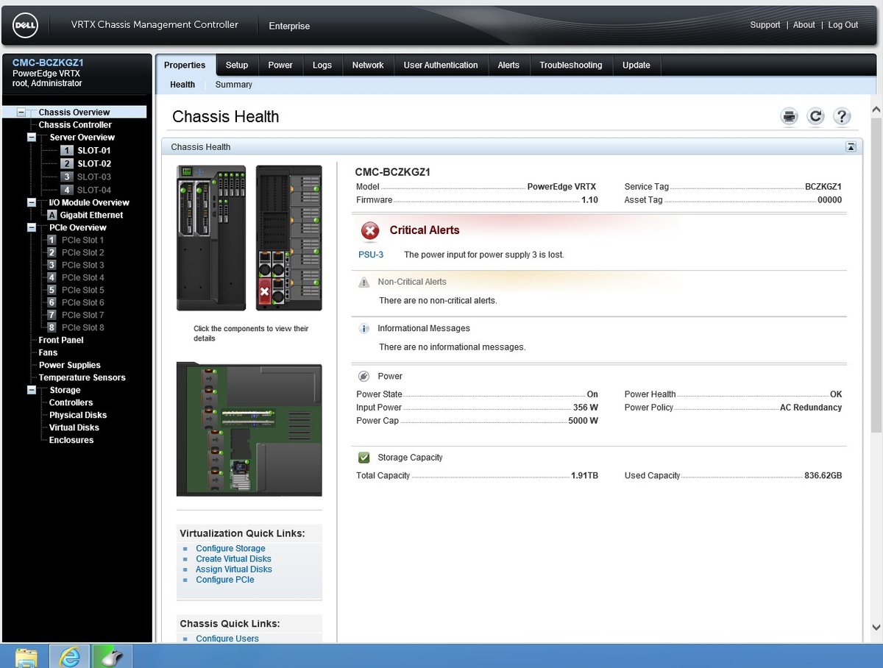Refresh the Chassis Health page
The width and height of the screenshot is (883, 668).
click(x=815, y=116)
